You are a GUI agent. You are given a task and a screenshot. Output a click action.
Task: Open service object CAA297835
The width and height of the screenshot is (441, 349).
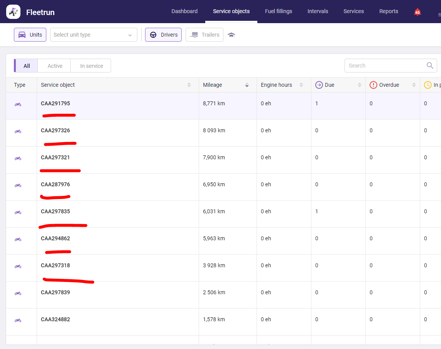(56, 211)
